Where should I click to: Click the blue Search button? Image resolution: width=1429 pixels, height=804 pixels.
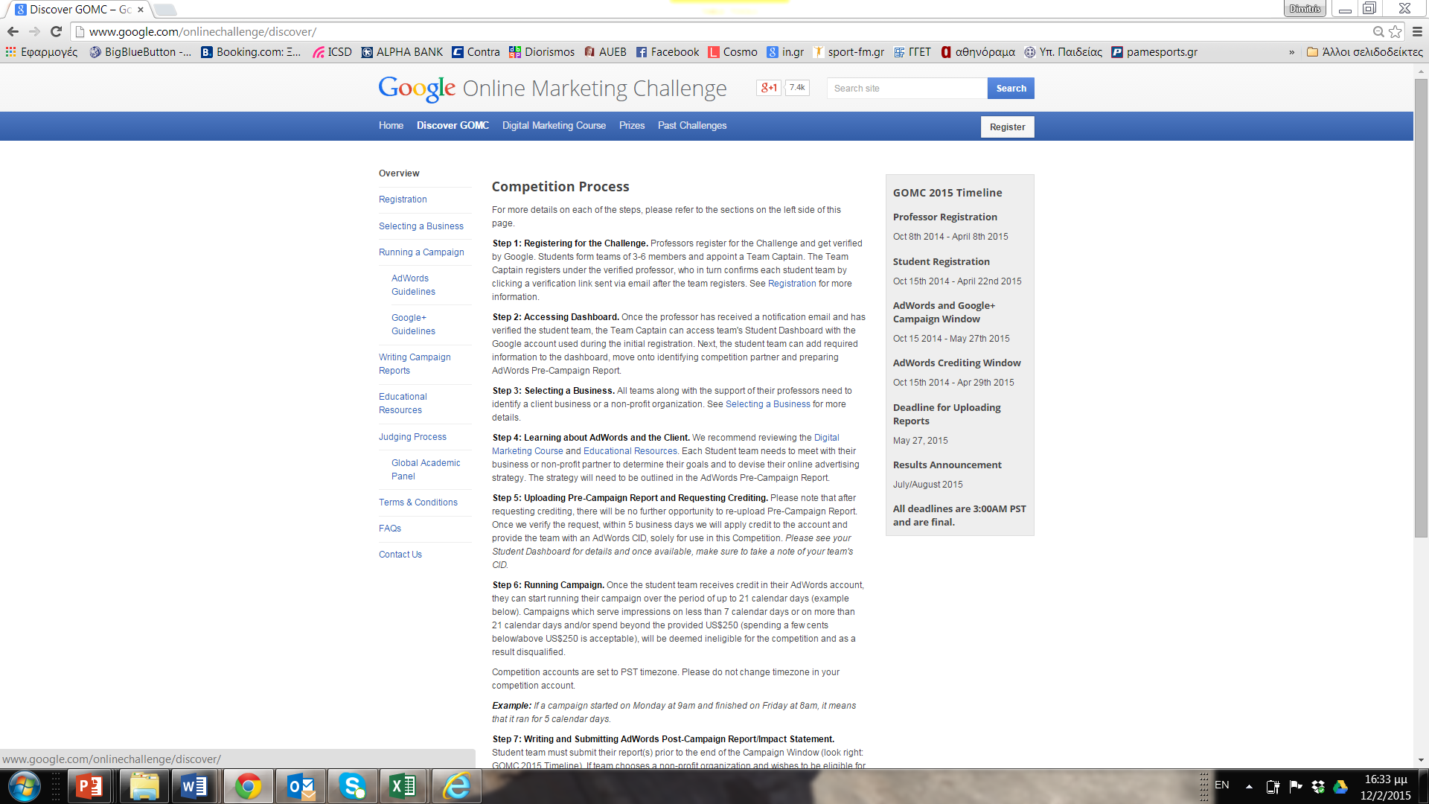(1011, 89)
